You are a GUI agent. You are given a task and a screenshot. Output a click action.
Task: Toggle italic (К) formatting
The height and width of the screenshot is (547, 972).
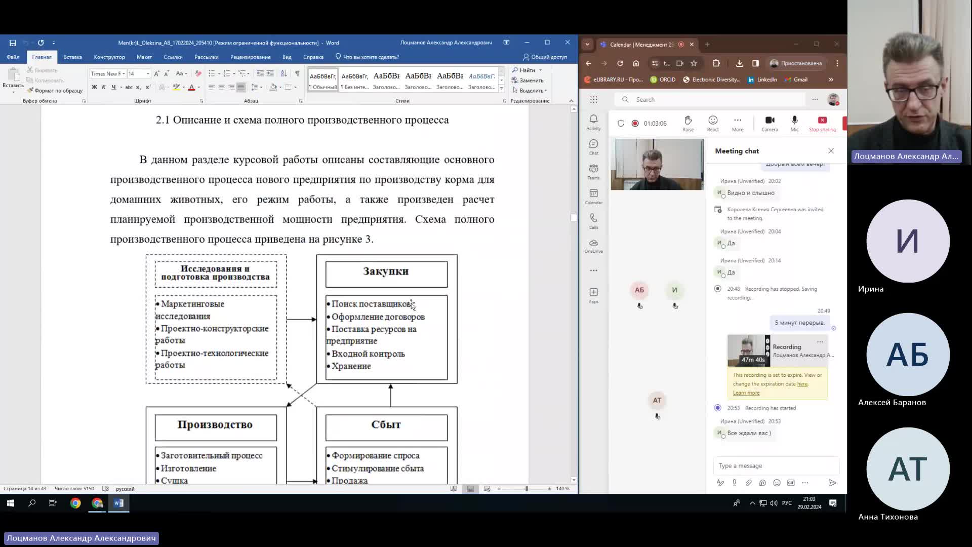(104, 87)
